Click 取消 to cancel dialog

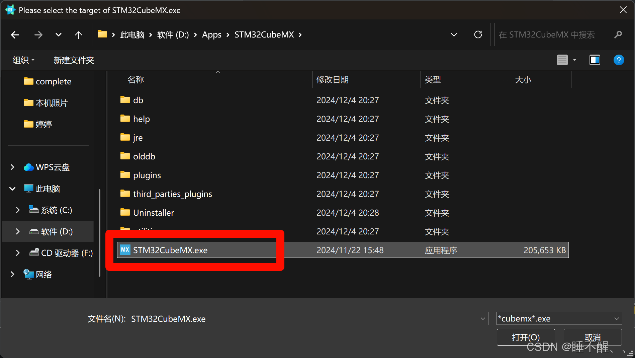point(593,337)
